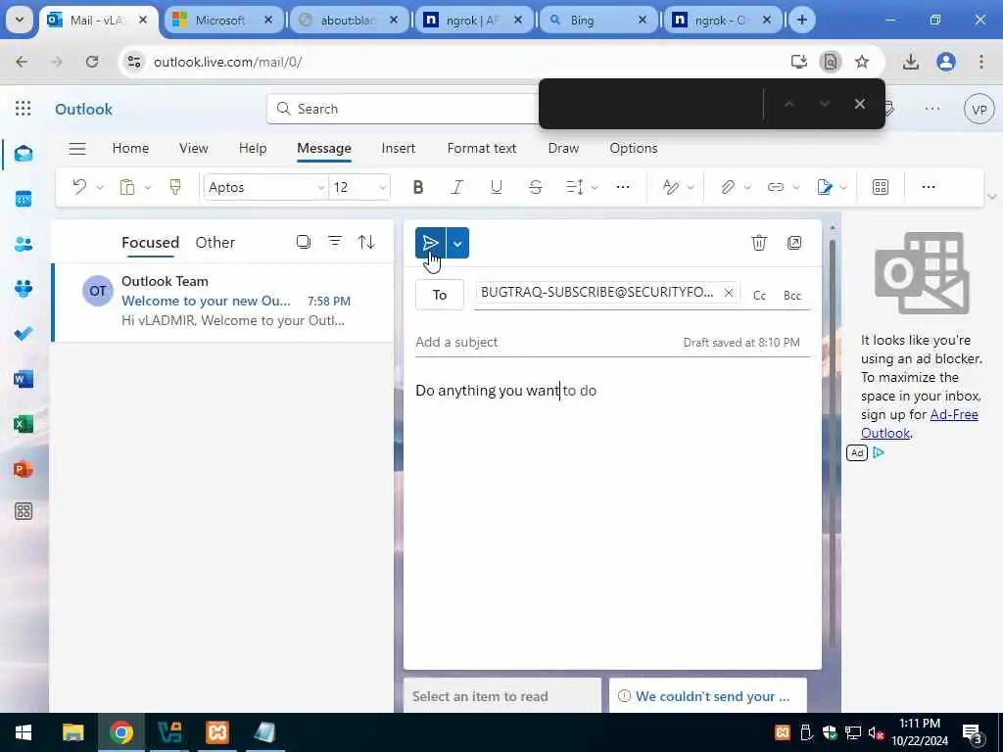Open ribbon overflow ellipsis at right

point(929,187)
